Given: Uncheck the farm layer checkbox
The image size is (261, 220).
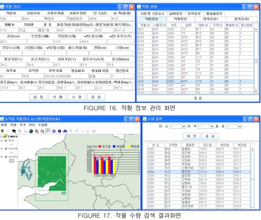Looking at the screenshot, I should point(6,140).
